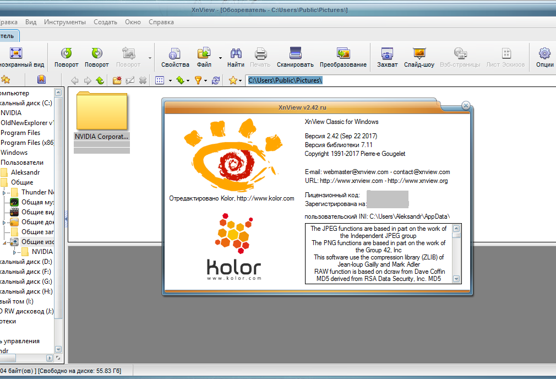556x379 pixels.
Task: Click the grayed third Поворот icon
Action: [128, 53]
